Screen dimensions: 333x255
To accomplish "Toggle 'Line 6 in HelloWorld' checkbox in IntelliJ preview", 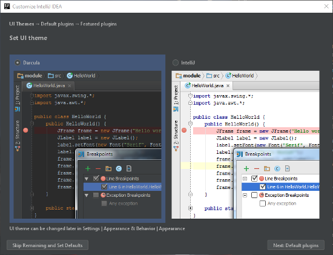I will [263, 187].
